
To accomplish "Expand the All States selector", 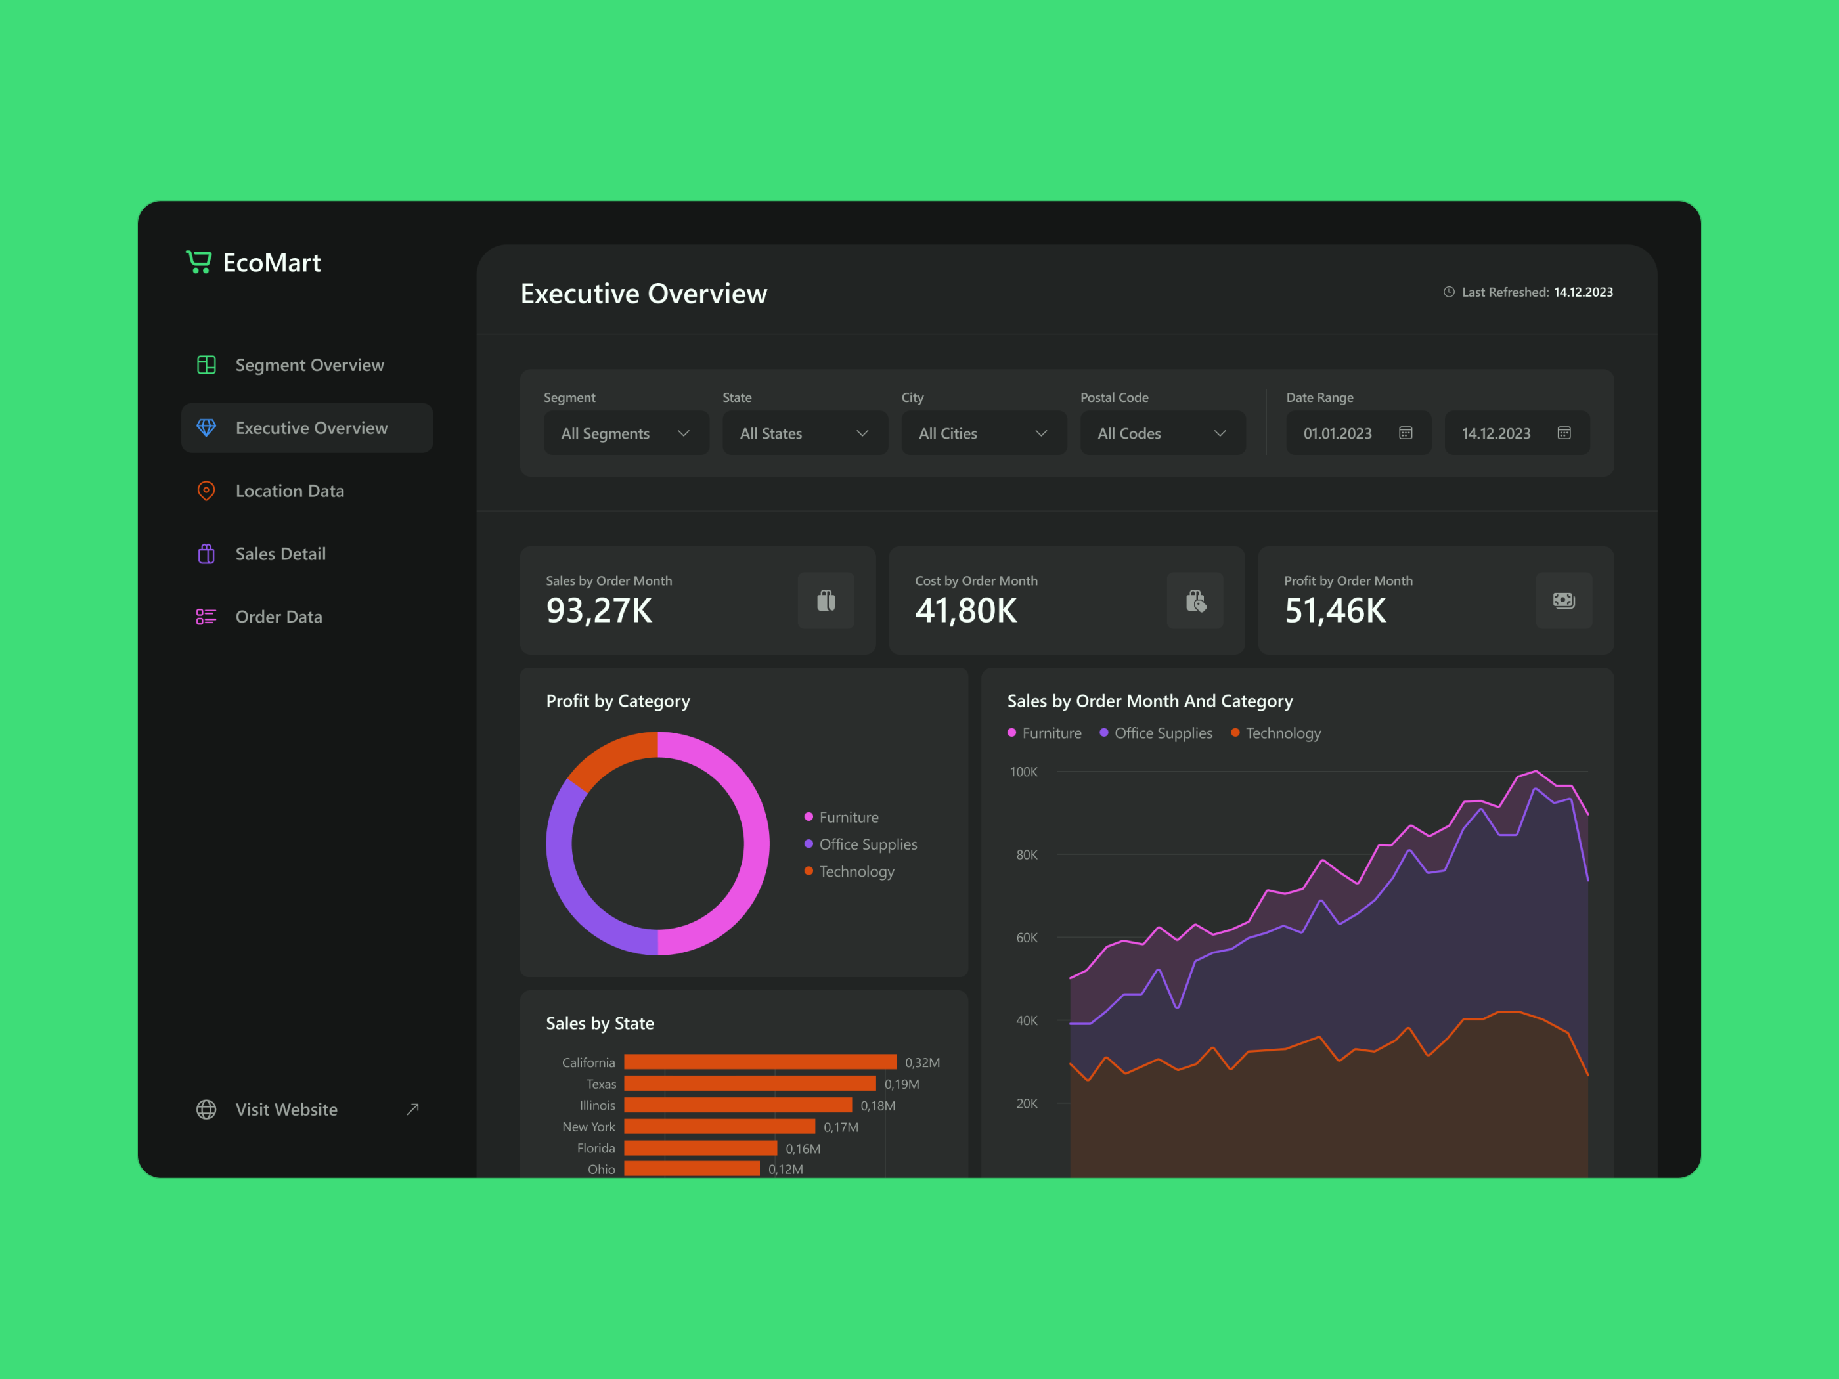I will [804, 433].
